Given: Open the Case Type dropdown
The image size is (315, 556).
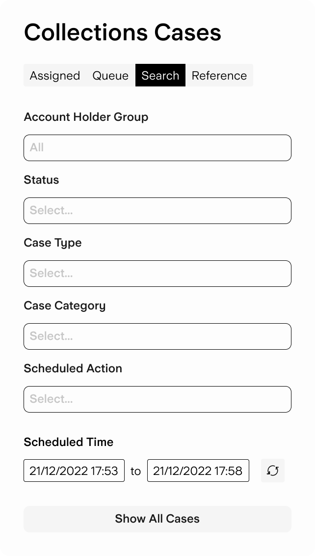Looking at the screenshot, I should pyautogui.click(x=157, y=274).
